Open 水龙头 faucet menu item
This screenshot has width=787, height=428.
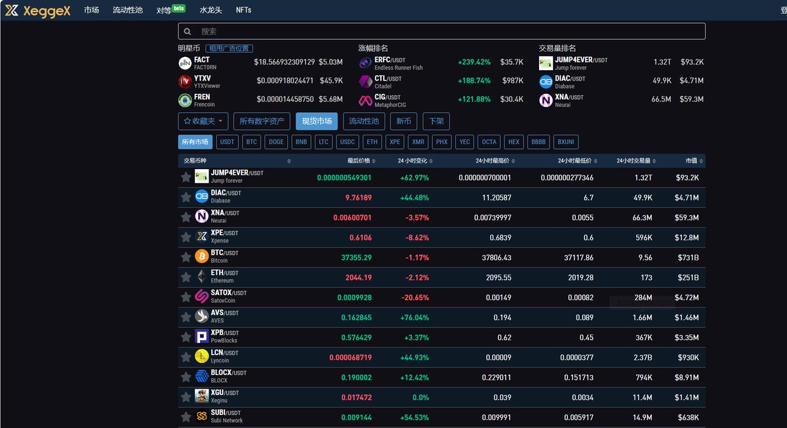click(x=211, y=10)
